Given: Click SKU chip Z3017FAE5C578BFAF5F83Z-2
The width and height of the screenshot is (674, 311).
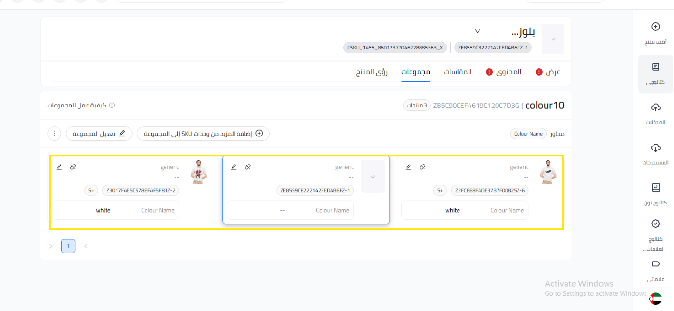Looking at the screenshot, I should click(141, 191).
